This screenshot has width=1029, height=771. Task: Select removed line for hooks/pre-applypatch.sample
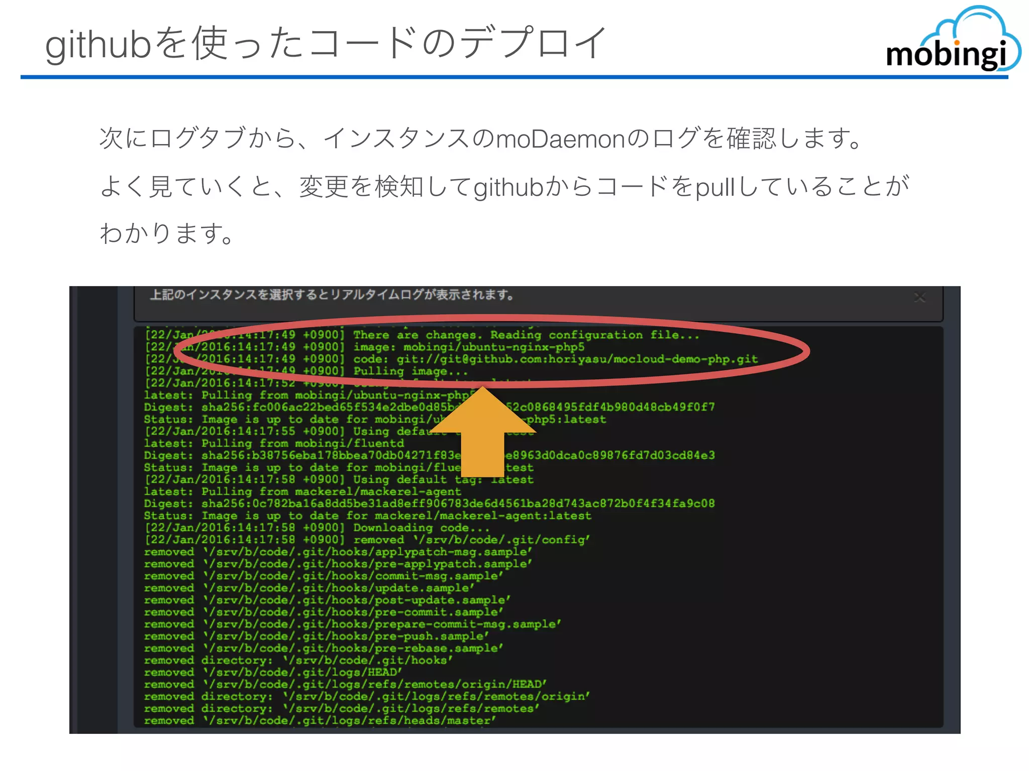point(338,564)
